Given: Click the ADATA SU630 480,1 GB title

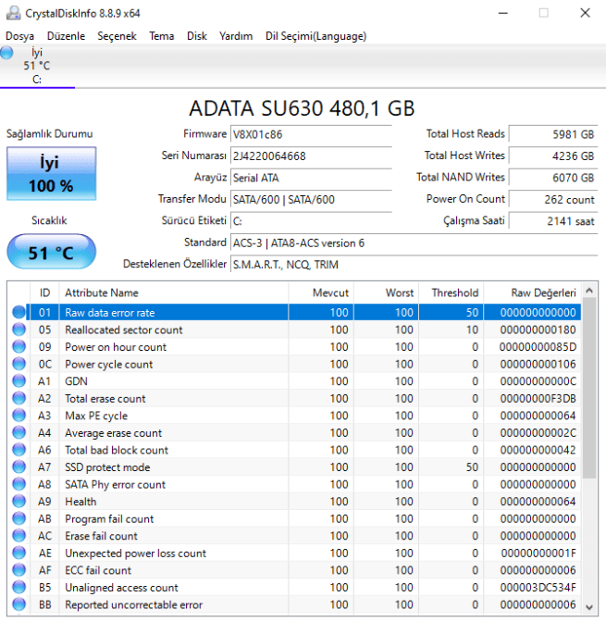Looking at the screenshot, I should 302,108.
